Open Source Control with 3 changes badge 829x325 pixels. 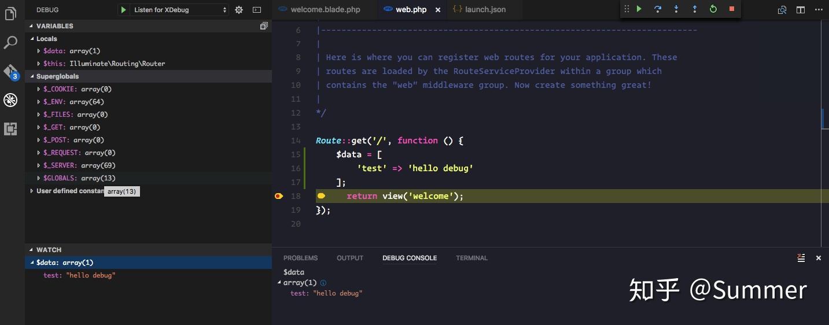(11, 72)
